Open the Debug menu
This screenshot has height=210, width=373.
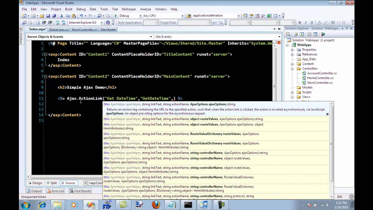tap(81, 9)
